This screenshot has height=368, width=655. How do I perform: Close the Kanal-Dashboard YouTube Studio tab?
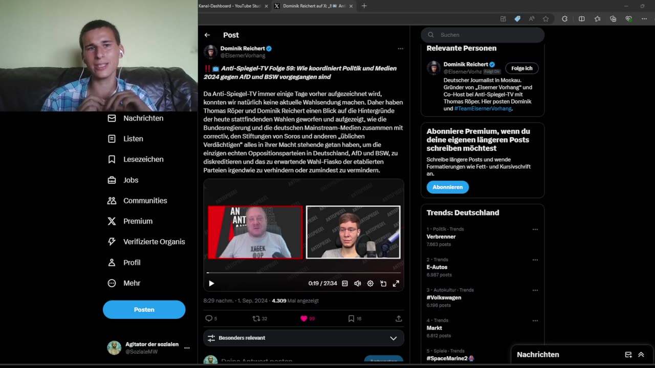266,6
